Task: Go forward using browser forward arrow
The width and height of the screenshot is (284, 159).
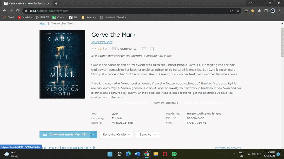Action: 11,11
